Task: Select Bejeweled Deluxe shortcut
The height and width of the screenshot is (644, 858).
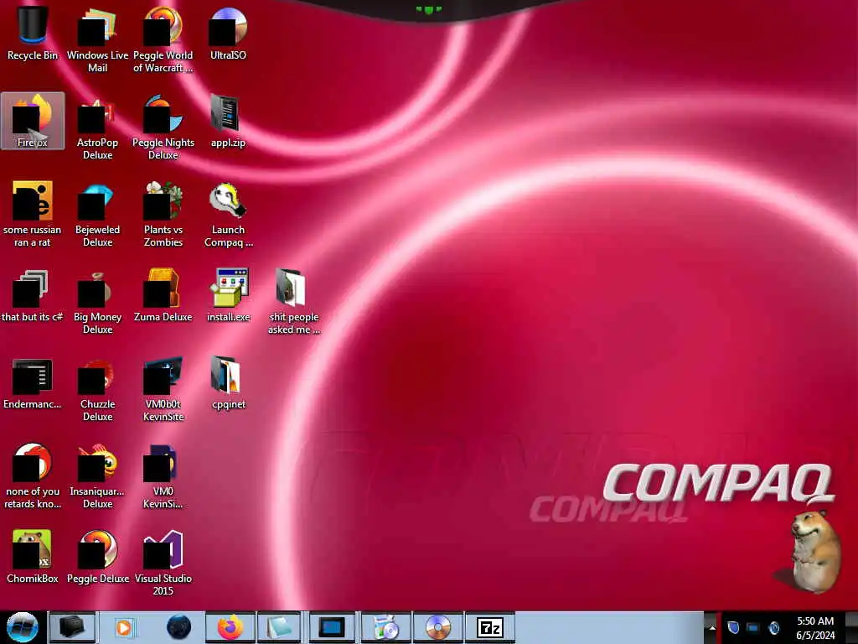Action: point(97,215)
